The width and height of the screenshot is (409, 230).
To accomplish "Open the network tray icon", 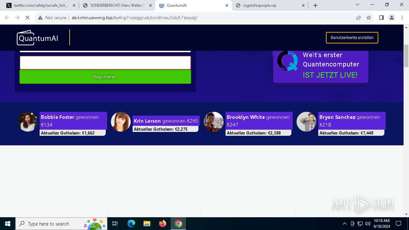I will 360,224.
